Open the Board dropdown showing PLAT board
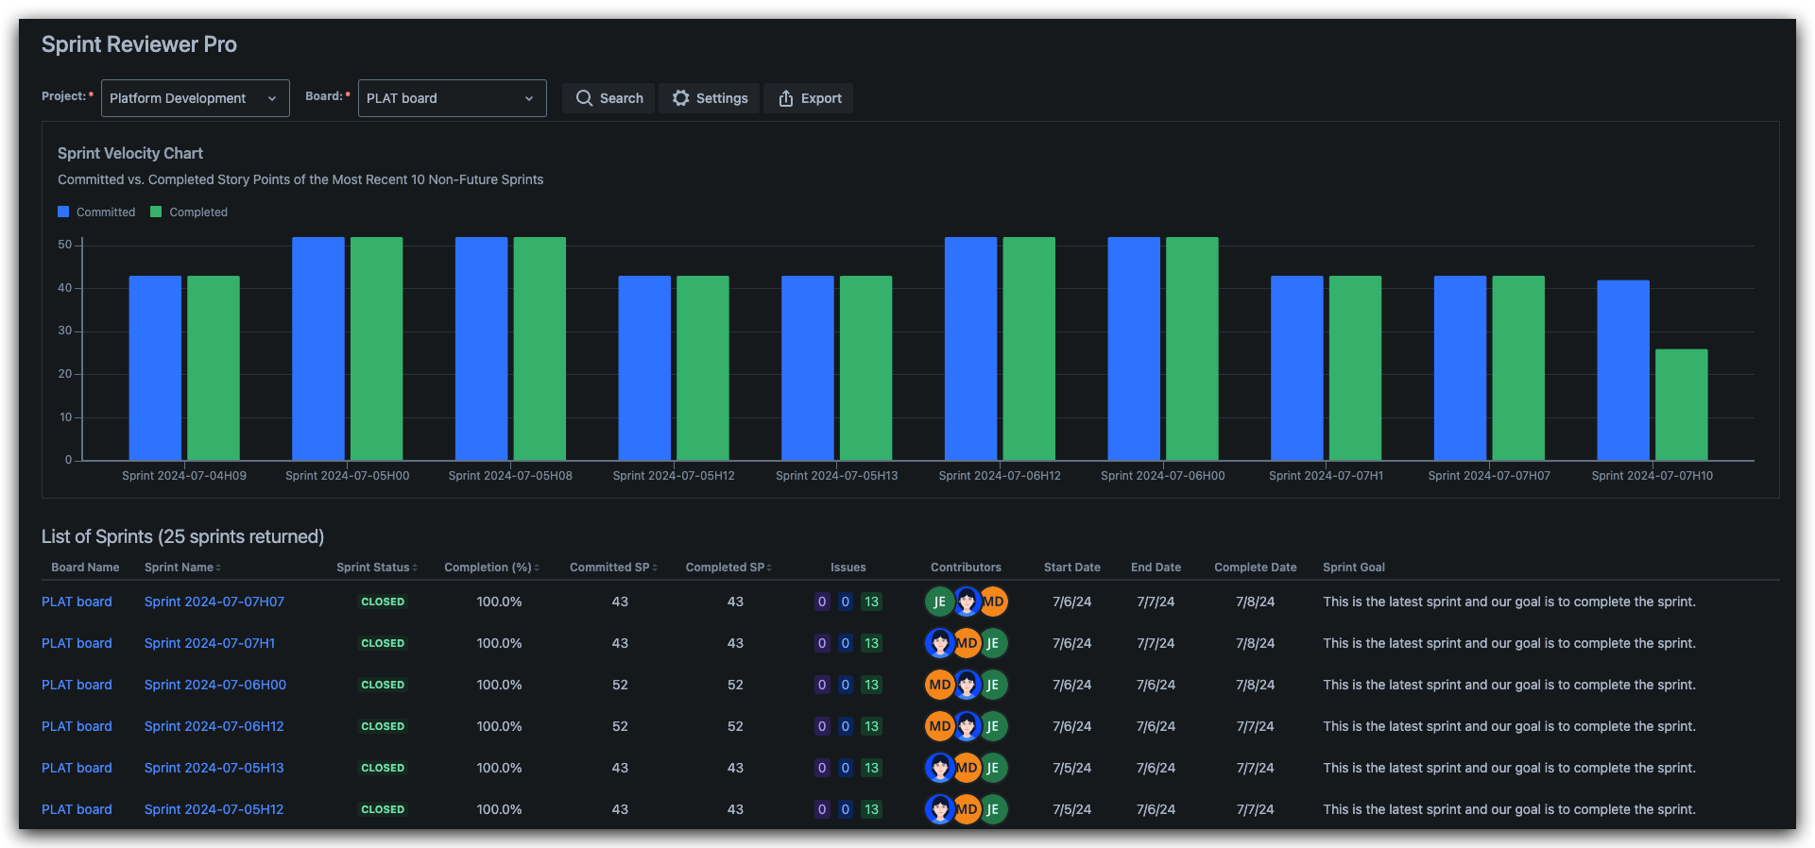Viewport: 1815px width, 848px height. pyautogui.click(x=453, y=98)
